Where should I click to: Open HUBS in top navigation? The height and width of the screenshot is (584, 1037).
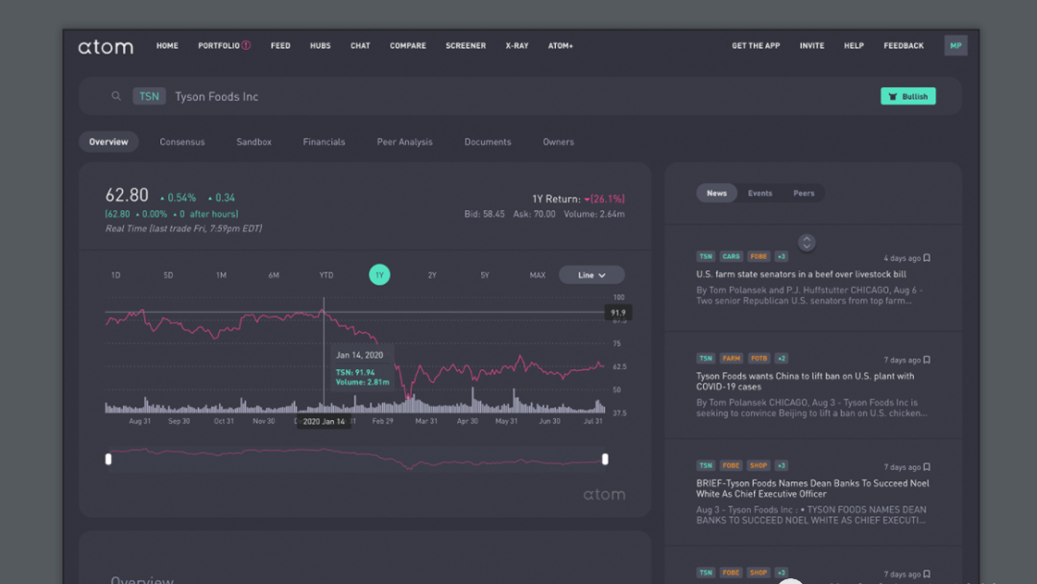tap(320, 46)
